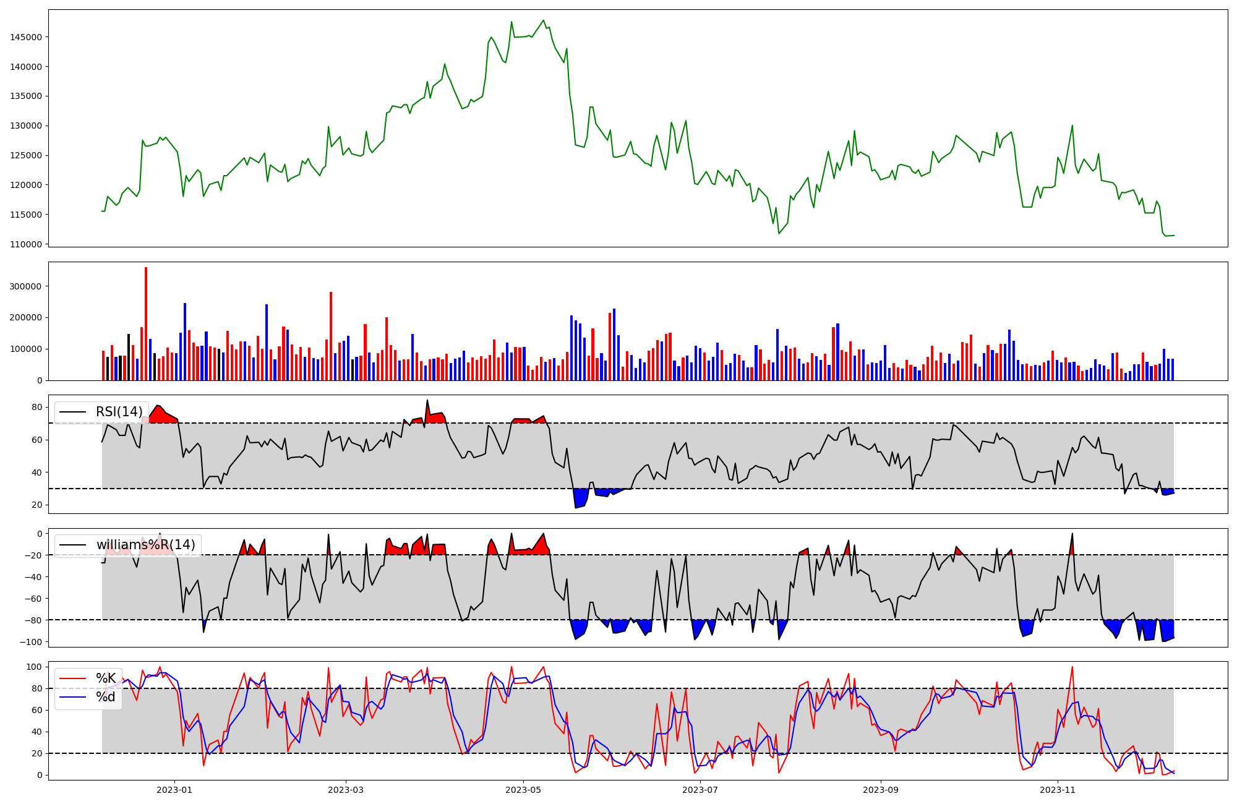Select the 2023-11 date axis label

[x=1057, y=790]
